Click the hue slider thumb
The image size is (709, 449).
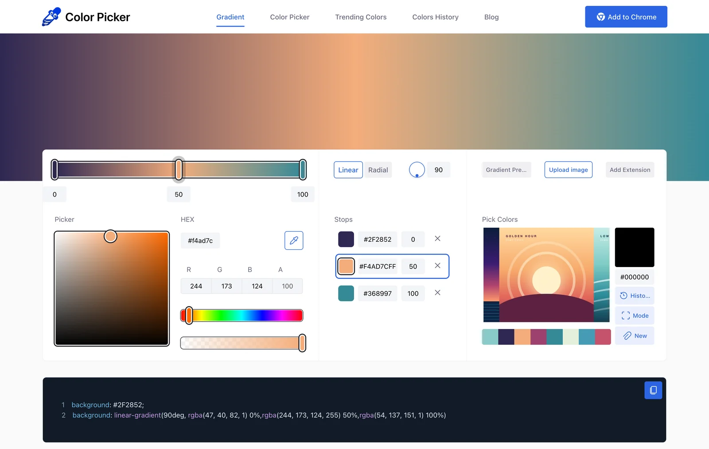pyautogui.click(x=189, y=315)
